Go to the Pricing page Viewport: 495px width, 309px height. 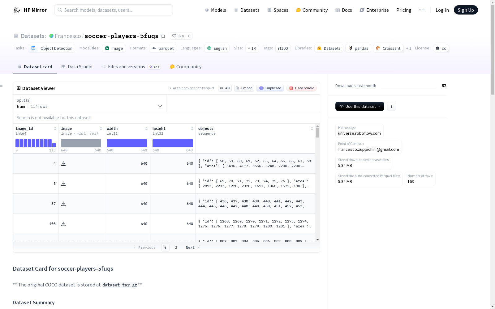click(x=404, y=10)
